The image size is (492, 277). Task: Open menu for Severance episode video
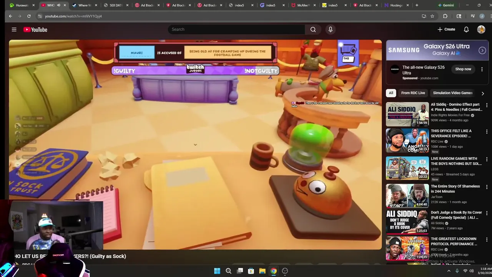tap(487, 132)
